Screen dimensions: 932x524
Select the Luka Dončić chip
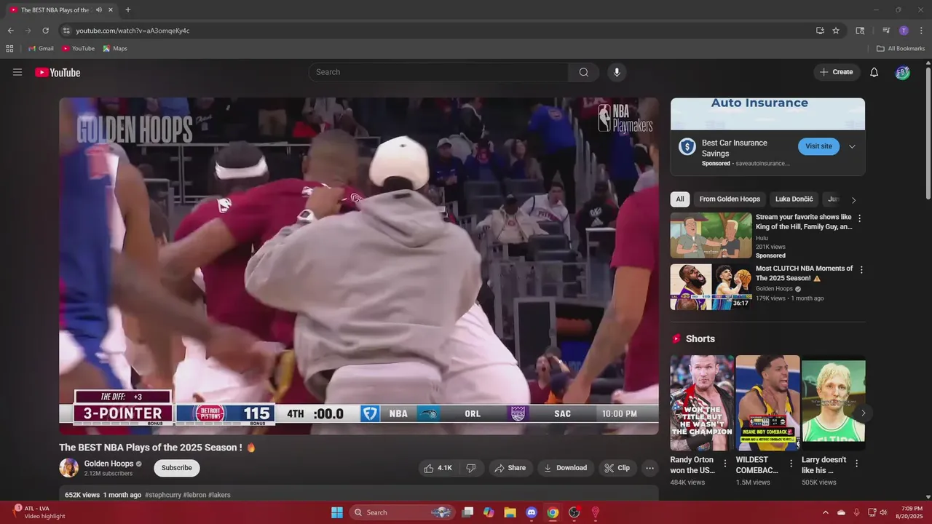(x=794, y=199)
